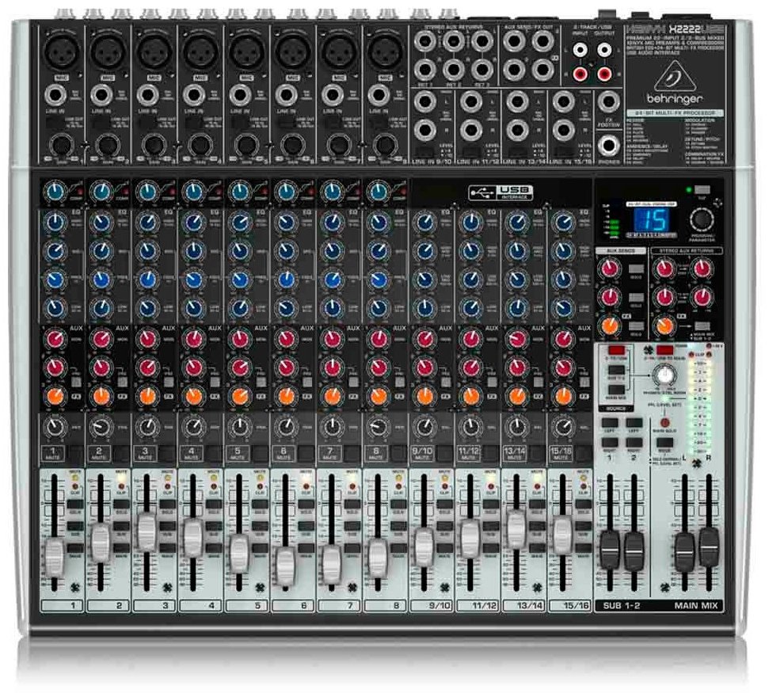The width and height of the screenshot is (769, 693).
Task: Click the Behringer triangle logo
Action: pos(675,77)
